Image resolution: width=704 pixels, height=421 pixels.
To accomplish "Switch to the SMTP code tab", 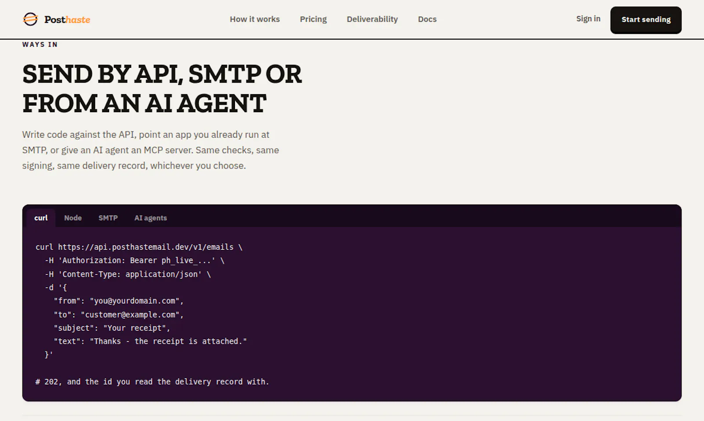I will (x=108, y=218).
